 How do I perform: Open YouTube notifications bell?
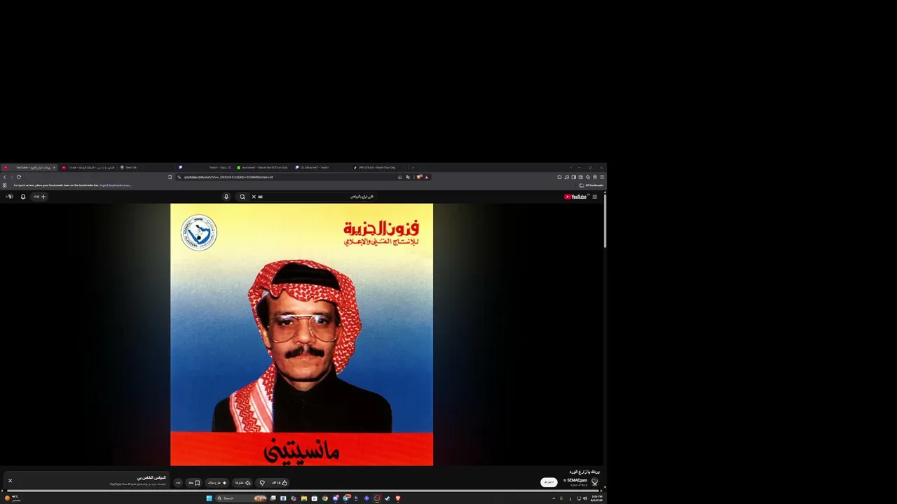click(x=23, y=197)
